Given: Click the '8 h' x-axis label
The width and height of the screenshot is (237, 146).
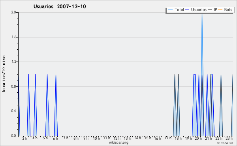Looking at the screenshot, I should click(76, 139).
